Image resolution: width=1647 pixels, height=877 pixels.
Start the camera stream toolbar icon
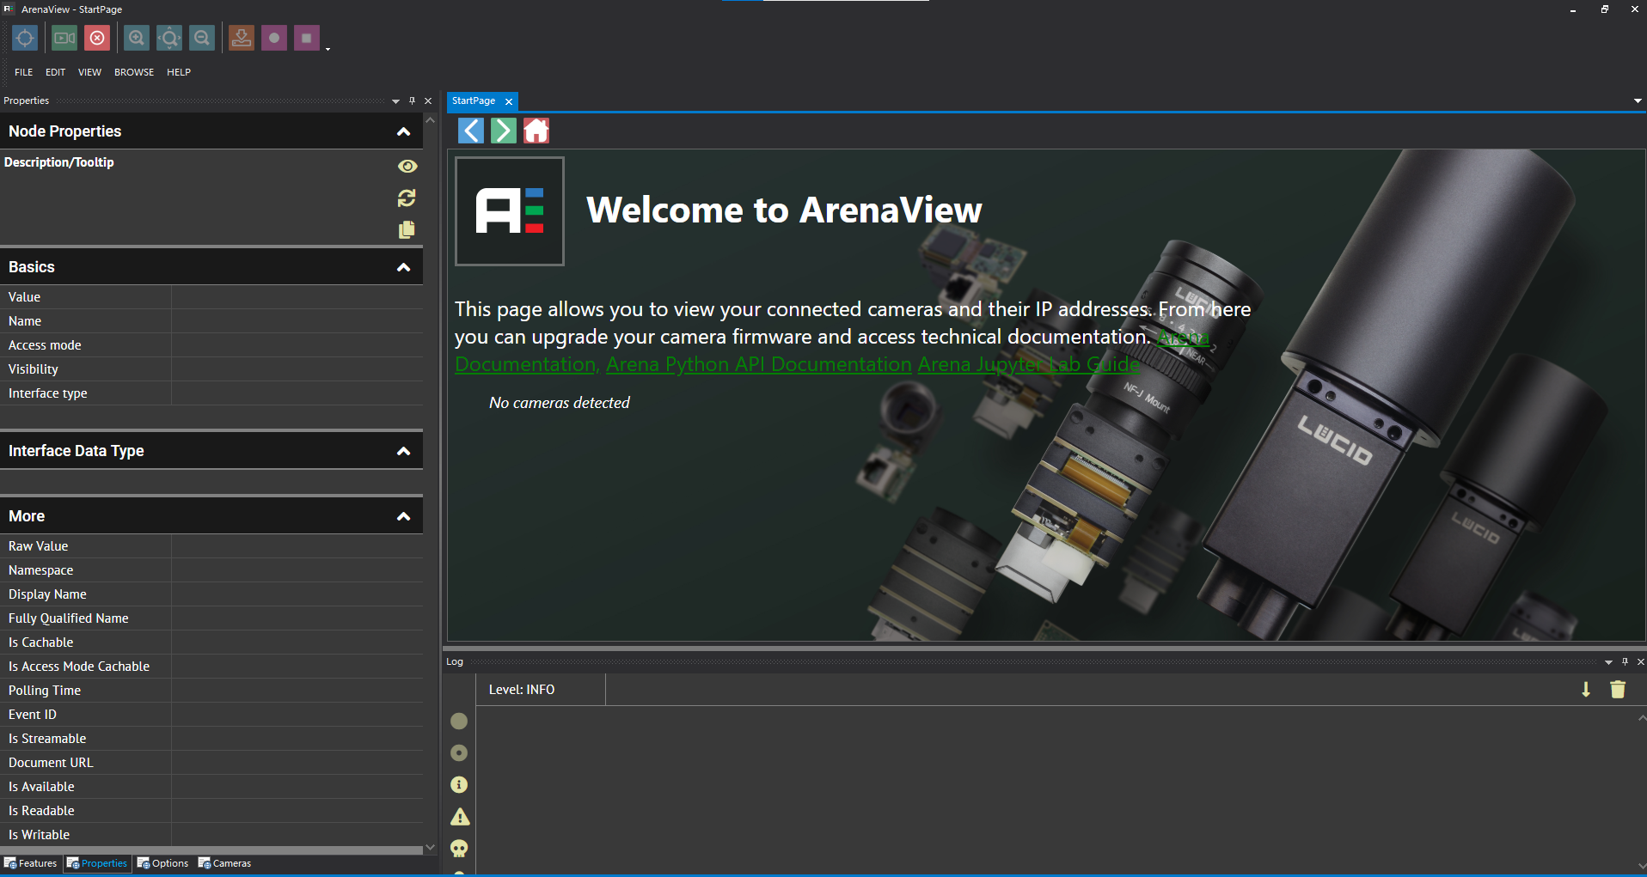(64, 38)
